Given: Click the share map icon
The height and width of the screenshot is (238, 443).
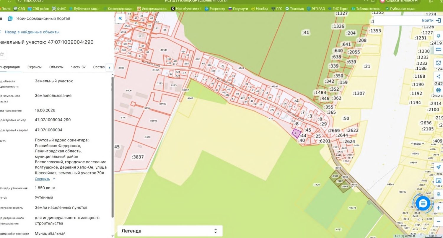Looking at the screenshot, I should click(439, 76).
